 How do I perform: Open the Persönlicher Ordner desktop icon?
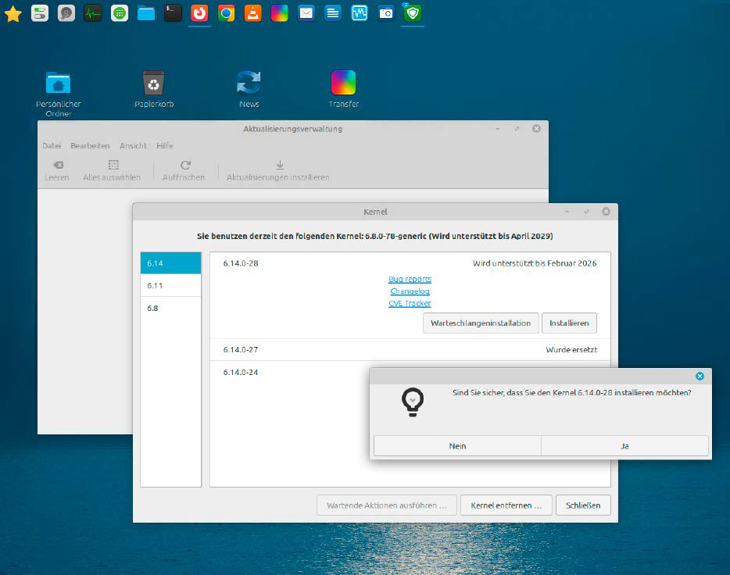pyautogui.click(x=58, y=82)
